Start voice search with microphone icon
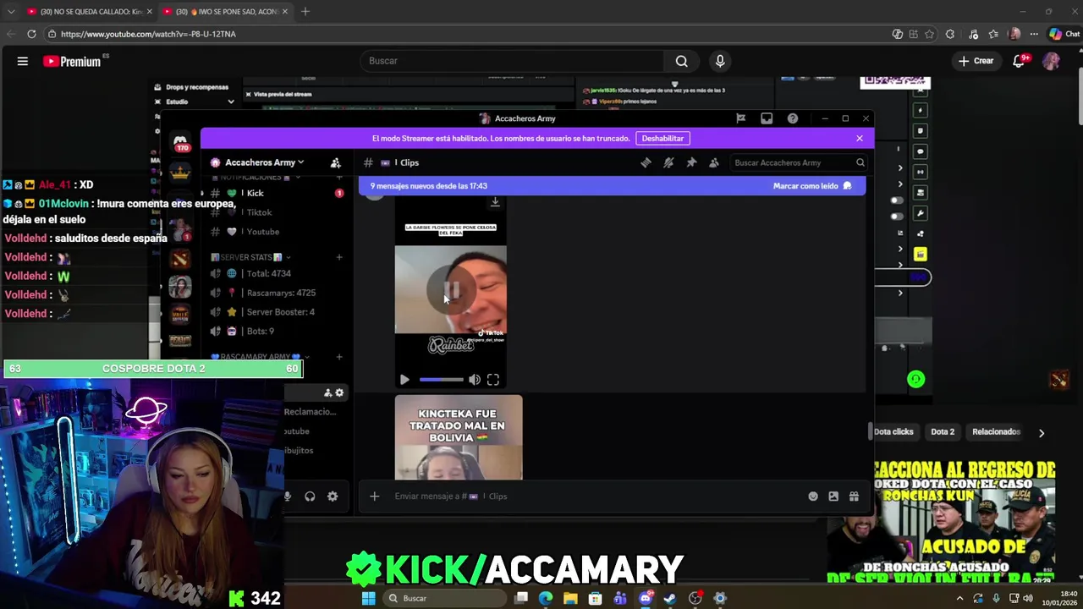This screenshot has height=609, width=1083. click(x=720, y=61)
